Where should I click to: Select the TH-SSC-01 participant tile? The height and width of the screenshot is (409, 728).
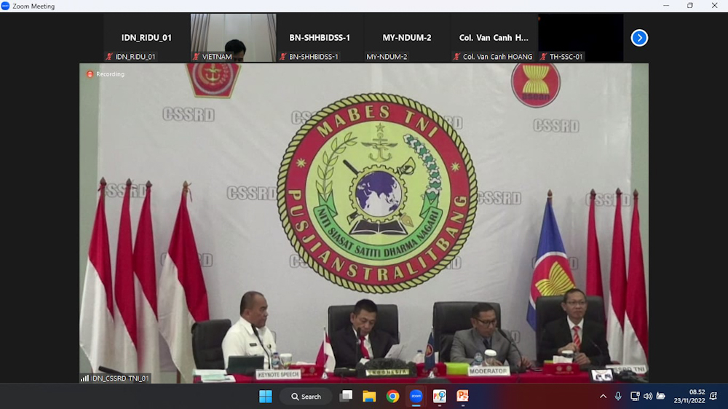580,38
